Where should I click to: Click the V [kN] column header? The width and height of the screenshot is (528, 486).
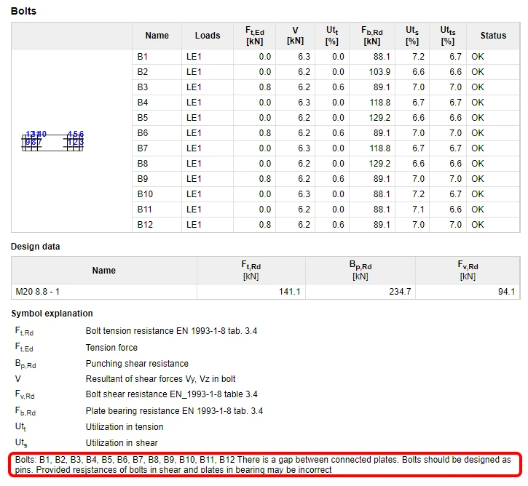tap(296, 36)
